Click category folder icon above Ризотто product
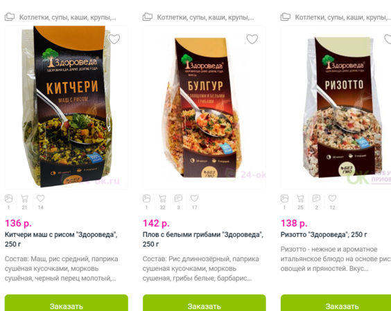This screenshot has width=391, height=311. click(x=285, y=17)
